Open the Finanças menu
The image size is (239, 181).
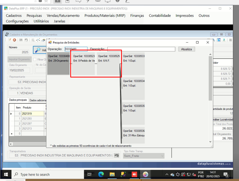[137, 15]
